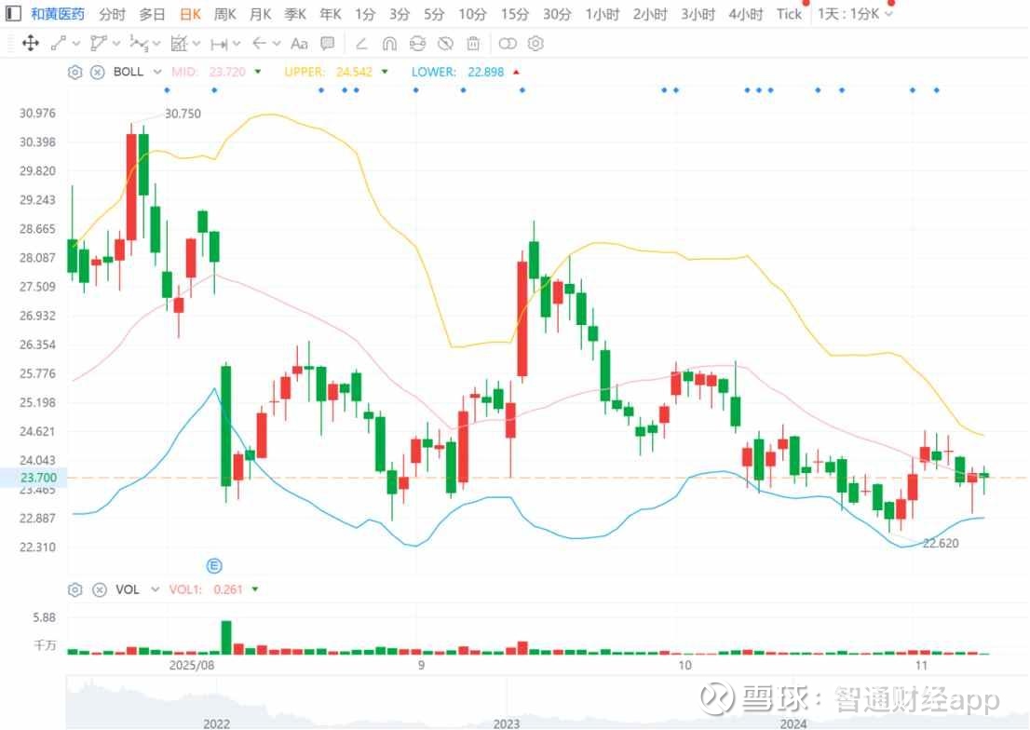
Task: Switch to 年K yearly chart
Action: (331, 14)
